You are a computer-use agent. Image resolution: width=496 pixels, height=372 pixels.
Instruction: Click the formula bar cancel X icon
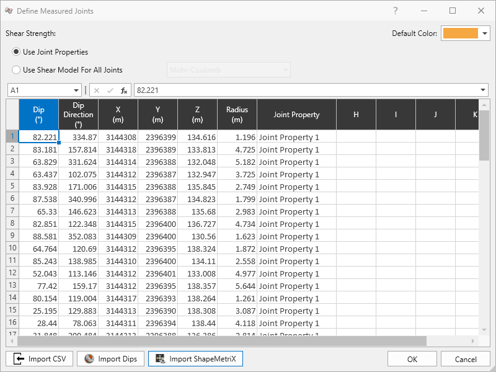coord(97,91)
